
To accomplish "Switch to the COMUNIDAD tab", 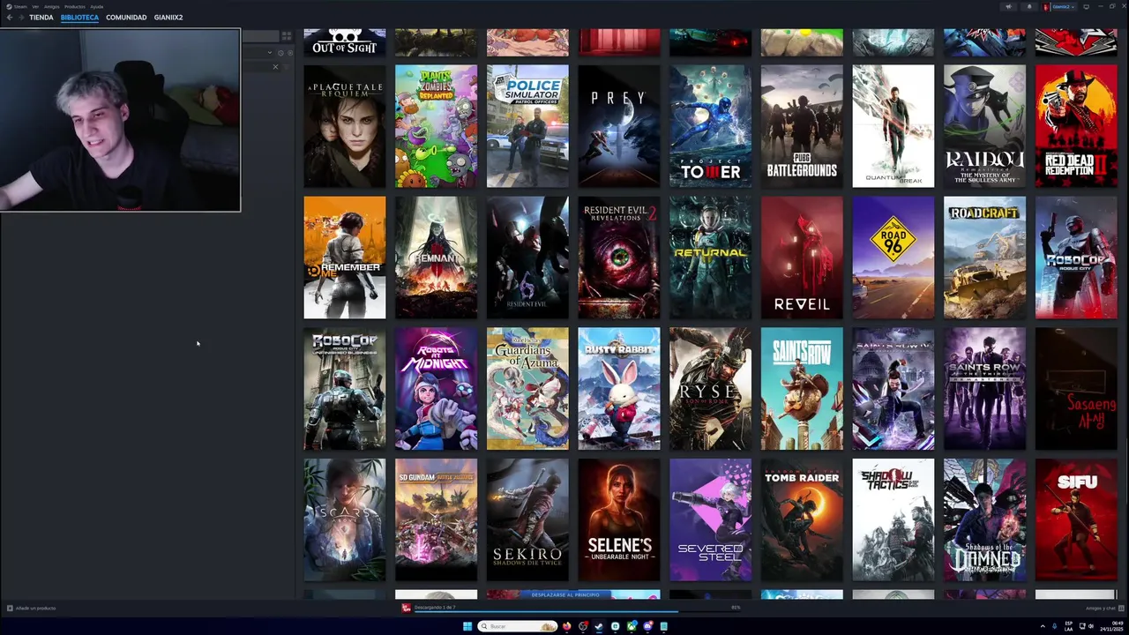I will point(126,18).
